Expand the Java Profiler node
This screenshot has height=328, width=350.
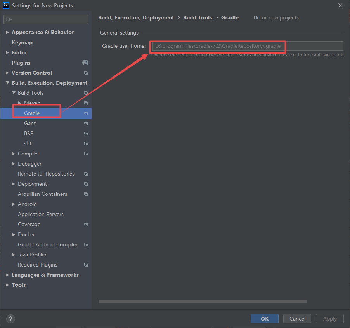(14, 255)
